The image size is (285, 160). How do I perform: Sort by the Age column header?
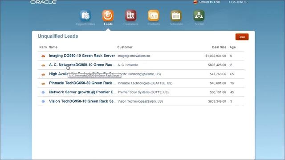click(x=232, y=47)
